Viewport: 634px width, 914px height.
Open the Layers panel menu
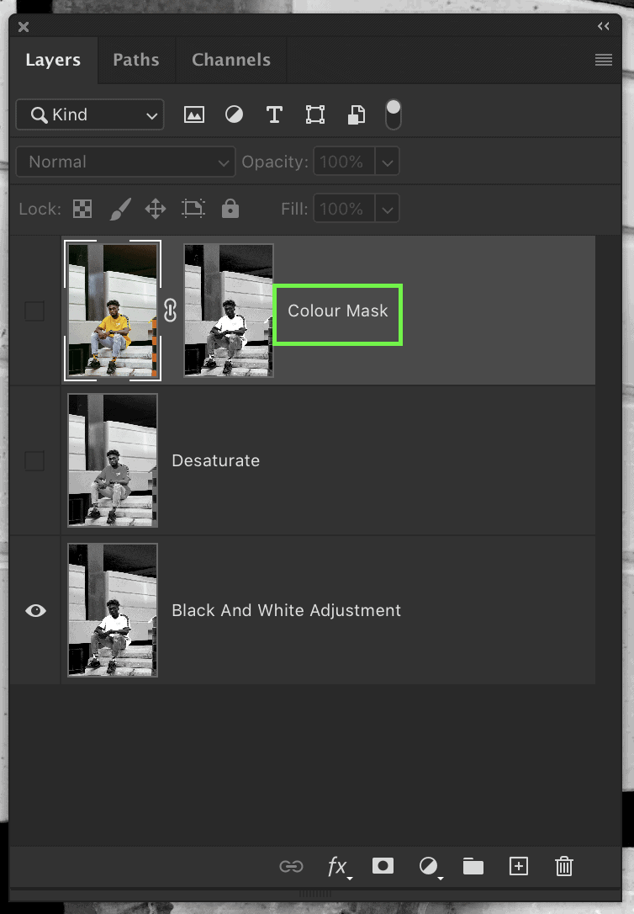coord(603,60)
